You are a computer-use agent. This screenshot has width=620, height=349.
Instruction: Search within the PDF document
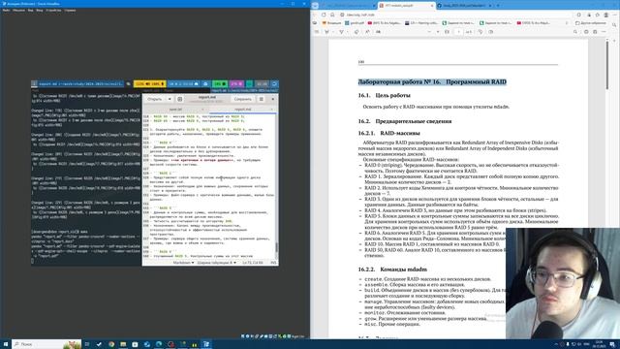tap(574, 32)
